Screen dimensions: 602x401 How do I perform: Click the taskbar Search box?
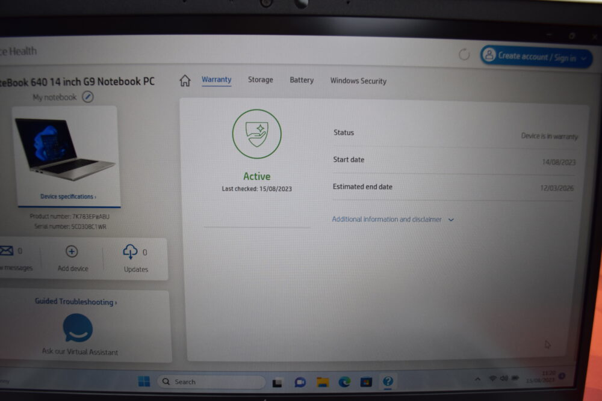[x=211, y=382]
